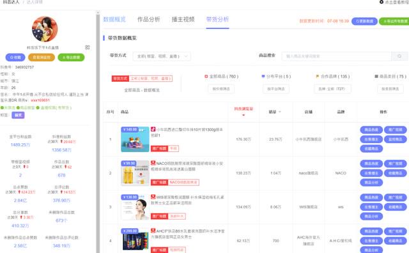The width and height of the screenshot is (409, 253).
Task: Click the 在售播主 button in the AHC row
Action: [x=371, y=241]
